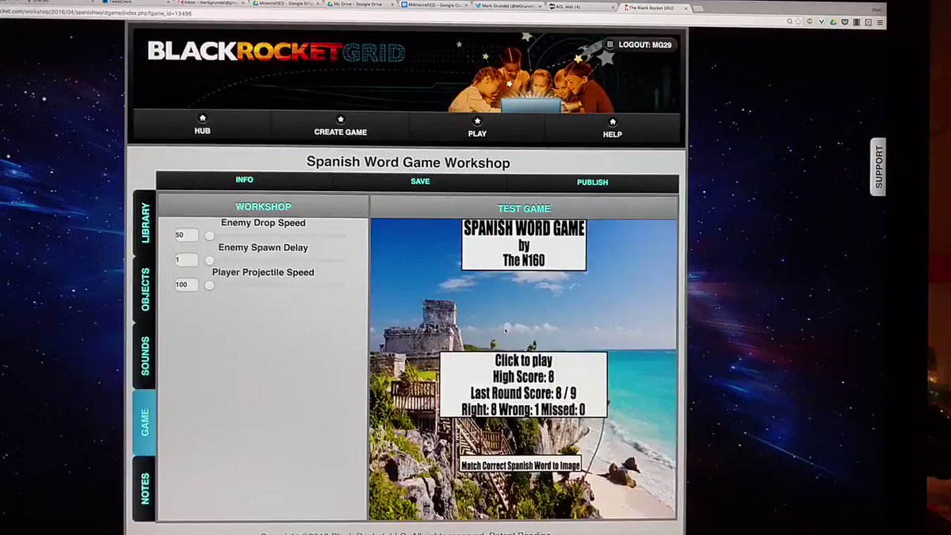Open the INFO tab of the workshop
This screenshot has width=951, height=535.
point(244,180)
